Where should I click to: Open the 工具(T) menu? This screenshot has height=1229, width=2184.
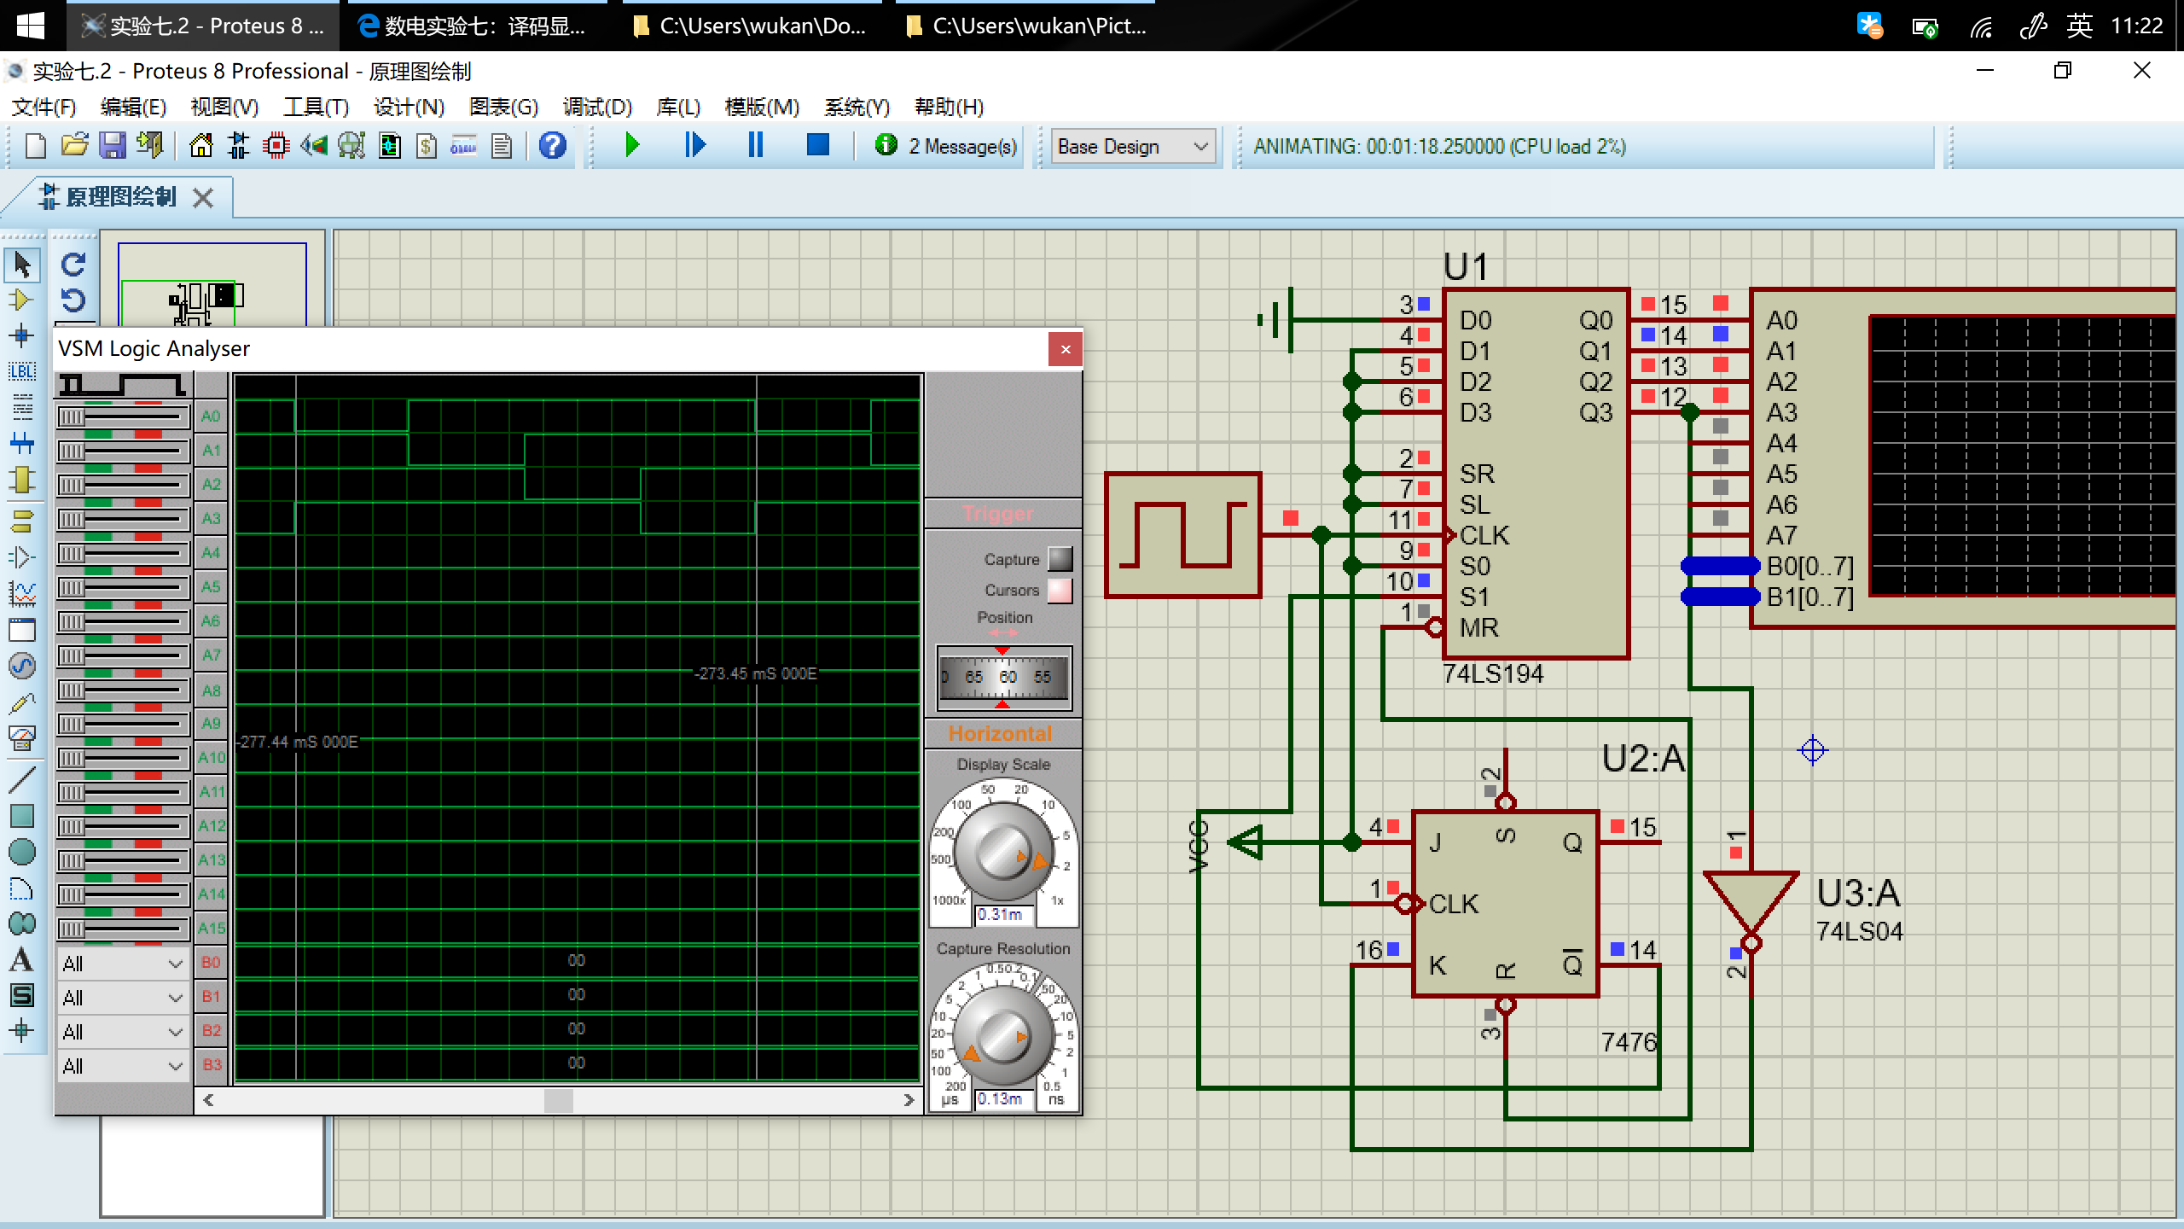pyautogui.click(x=317, y=107)
